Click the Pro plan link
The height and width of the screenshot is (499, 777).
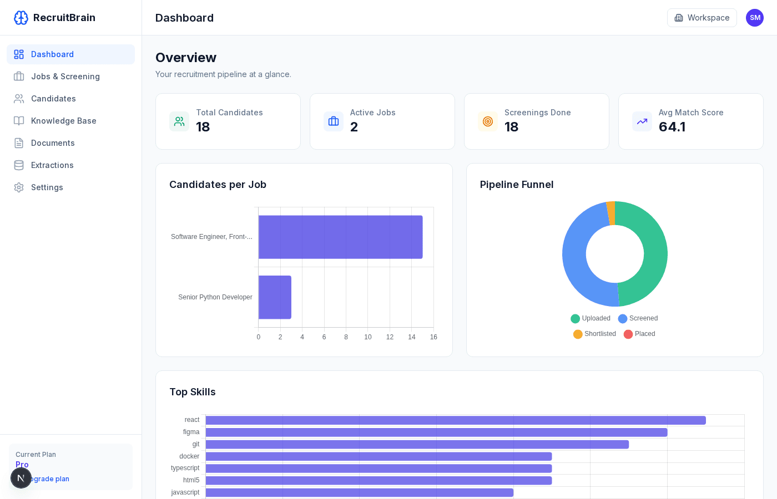click(22, 465)
